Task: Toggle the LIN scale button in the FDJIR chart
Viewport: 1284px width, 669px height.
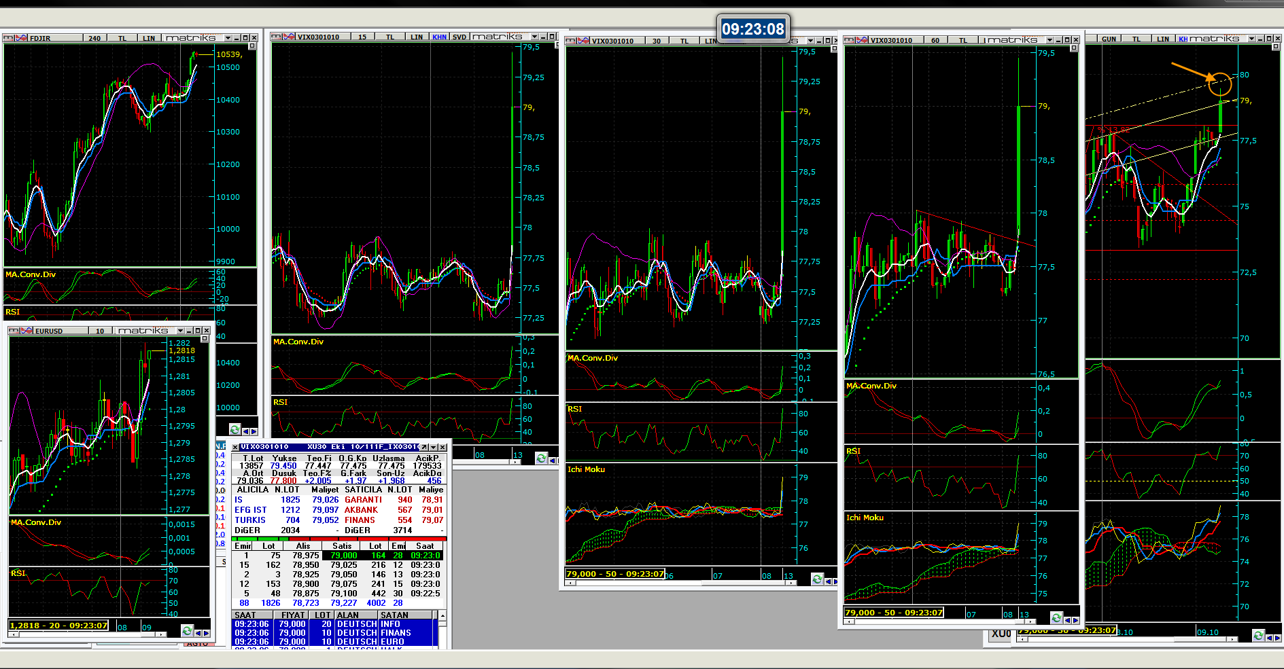Action: tap(149, 38)
